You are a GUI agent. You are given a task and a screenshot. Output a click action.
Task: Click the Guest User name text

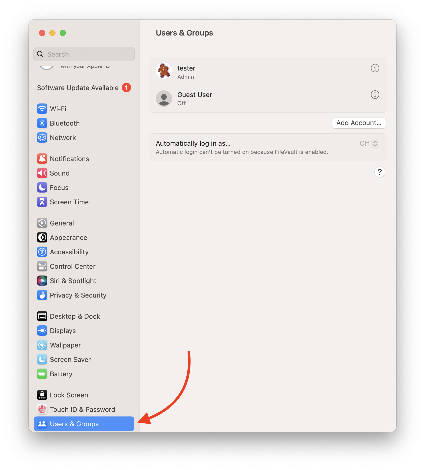(195, 95)
